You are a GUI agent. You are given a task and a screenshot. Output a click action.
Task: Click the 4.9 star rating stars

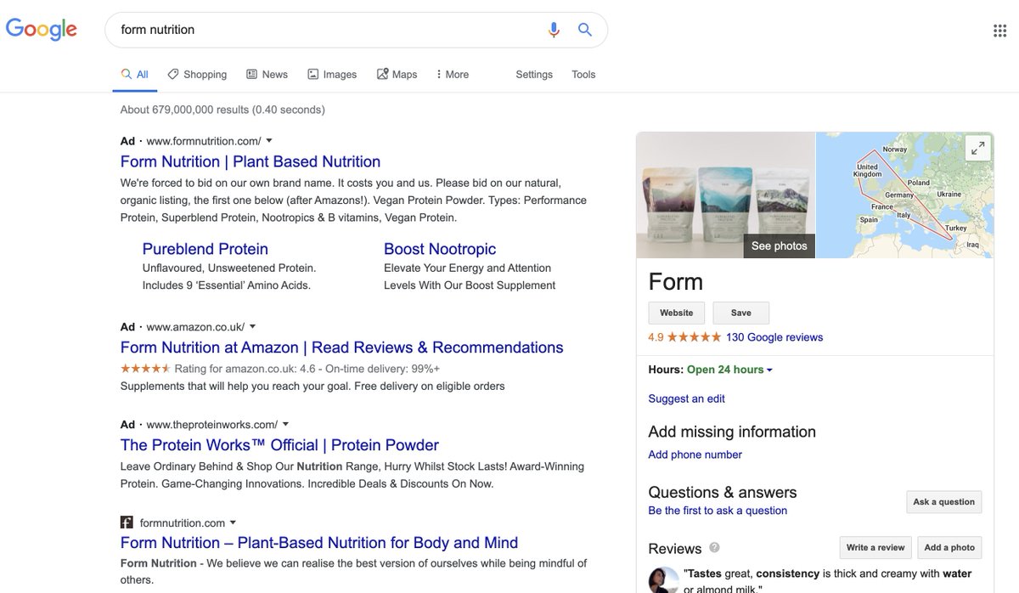(695, 337)
